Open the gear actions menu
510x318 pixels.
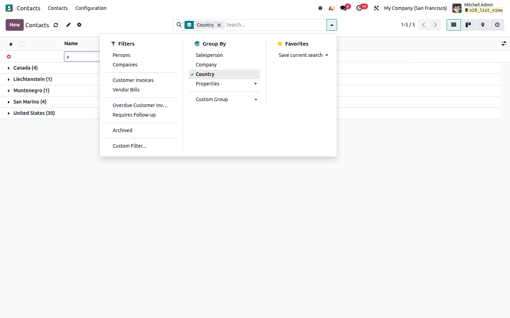79,25
